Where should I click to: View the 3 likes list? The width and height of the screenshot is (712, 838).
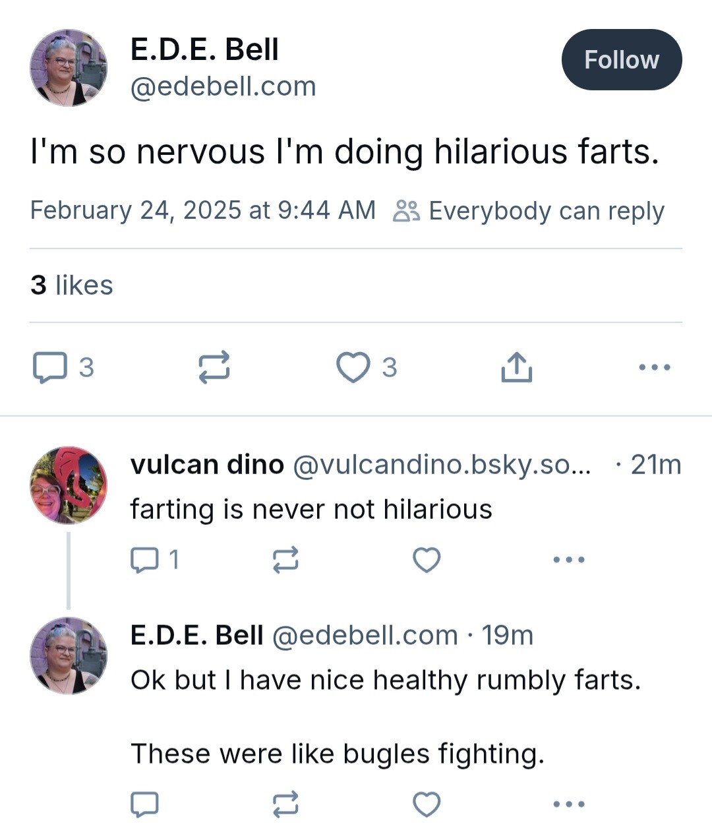point(72,285)
